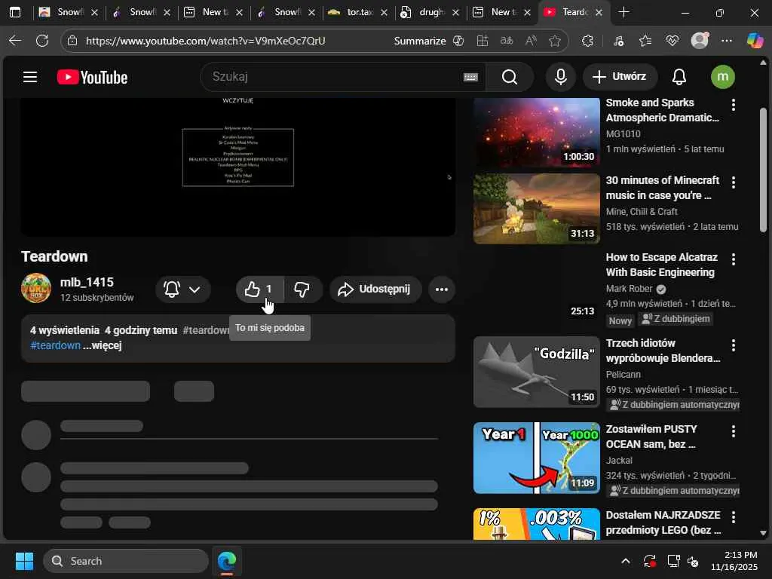Open a new browser tab
772x579 pixels.
624,13
